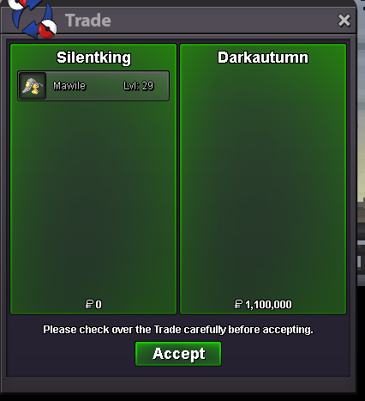Viewport: 365px width, 401px height.
Task: Click the Trade window title text
Action: (88, 21)
